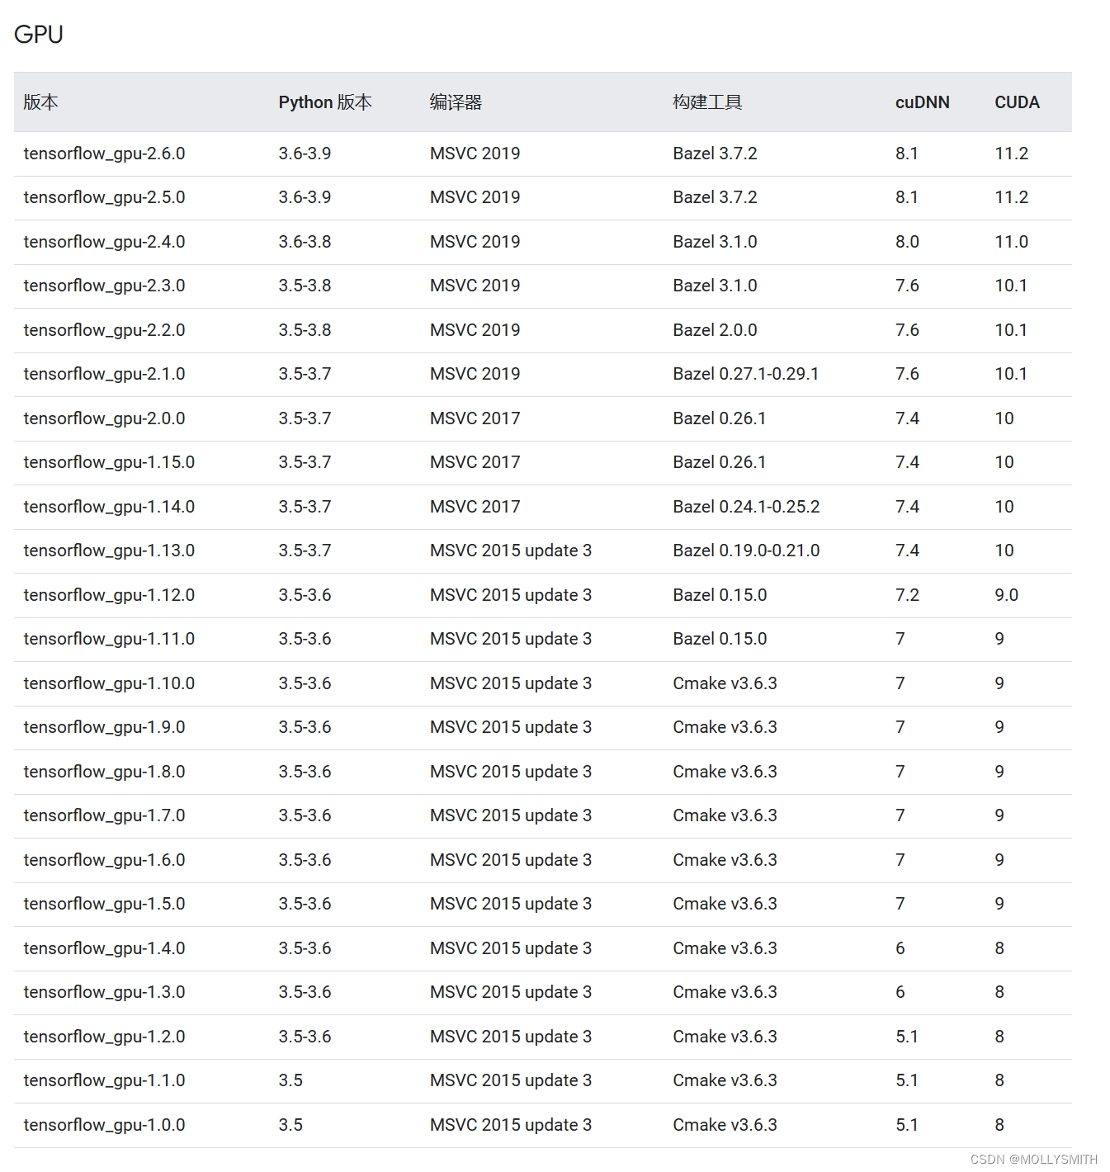This screenshot has width=1110, height=1172.
Task: Click CUDA 10 in the tensorflow_gpu-1.13.0 row
Action: coord(1004,551)
